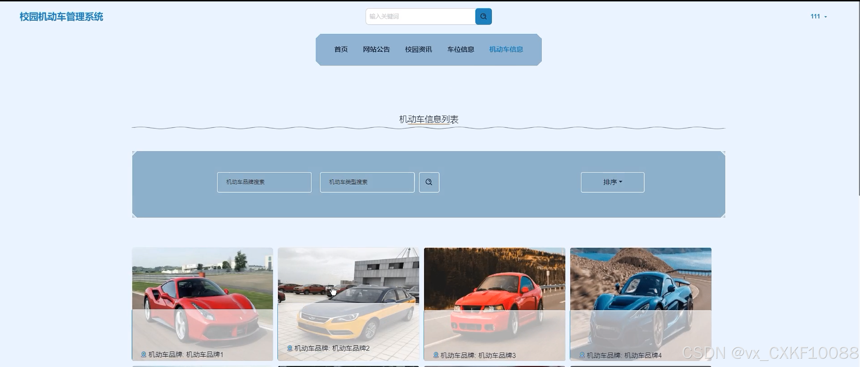This screenshot has height=367, width=860.
Task: Open the 排序 sort dropdown
Action: 612,182
